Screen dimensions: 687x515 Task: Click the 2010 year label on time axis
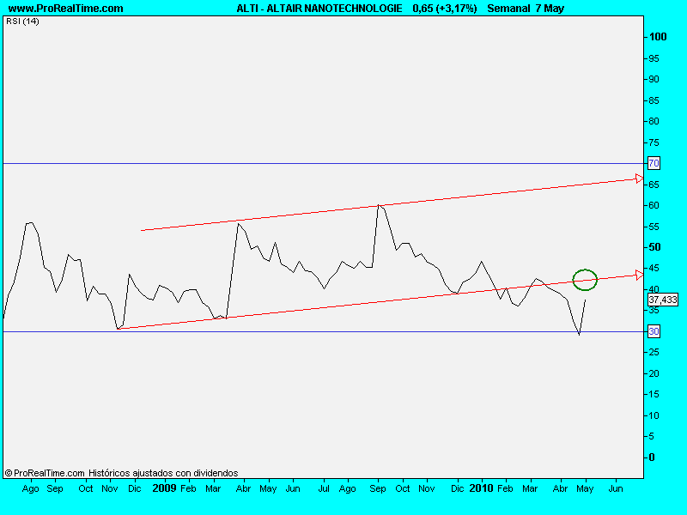pyautogui.click(x=481, y=488)
